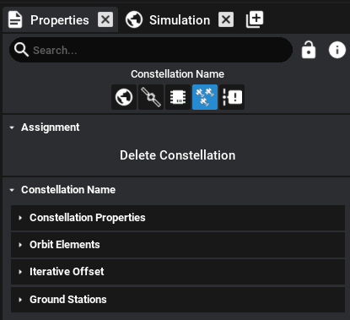Select the satellite properties icon
This screenshot has height=320, width=350.
151,97
